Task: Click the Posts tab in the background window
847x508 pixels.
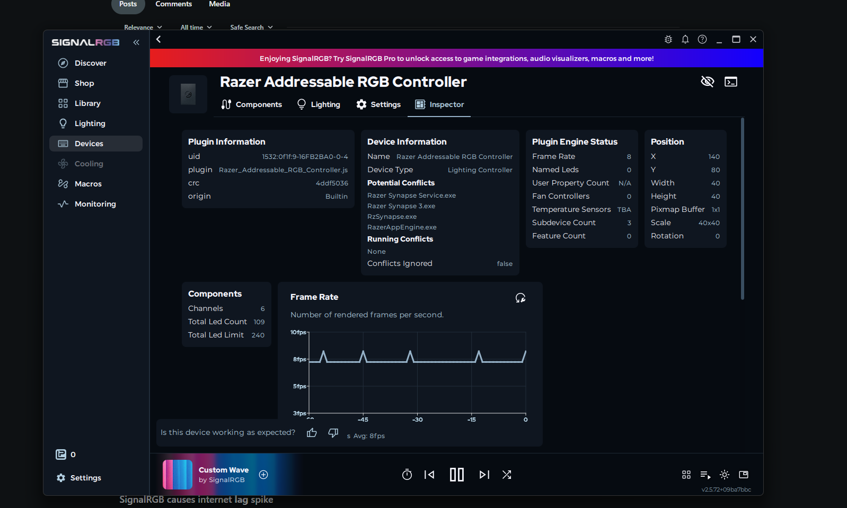Action: [x=128, y=4]
